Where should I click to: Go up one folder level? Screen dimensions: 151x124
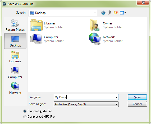[109, 13]
